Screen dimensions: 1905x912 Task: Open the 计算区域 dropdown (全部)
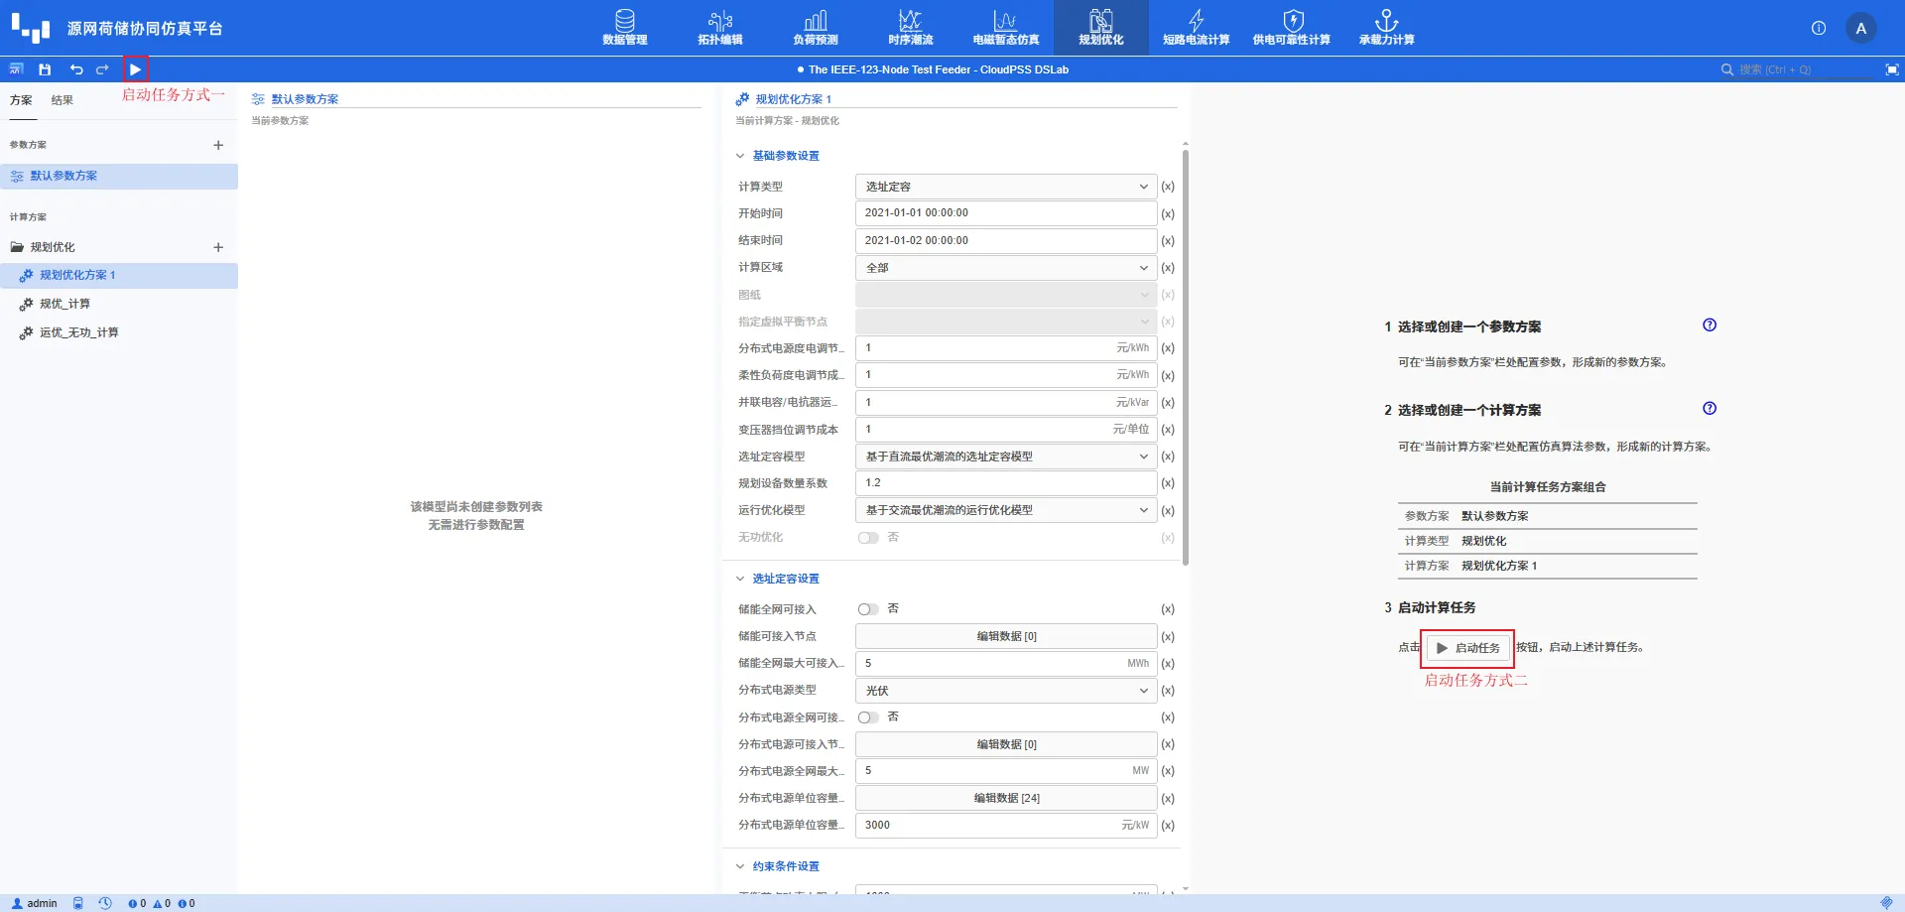pyautogui.click(x=1006, y=268)
